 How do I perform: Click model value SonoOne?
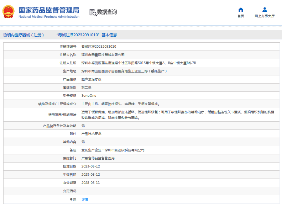[x=89, y=96]
